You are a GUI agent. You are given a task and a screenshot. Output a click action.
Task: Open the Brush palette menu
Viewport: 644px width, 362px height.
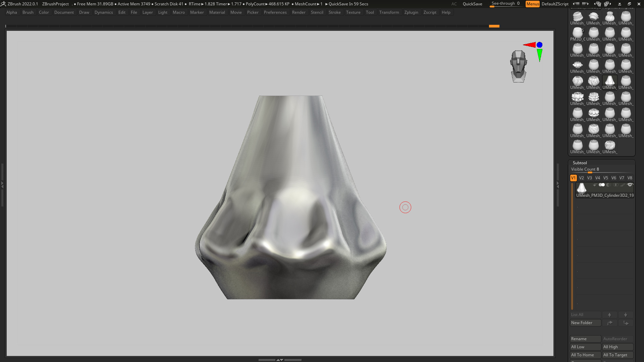pyautogui.click(x=28, y=12)
